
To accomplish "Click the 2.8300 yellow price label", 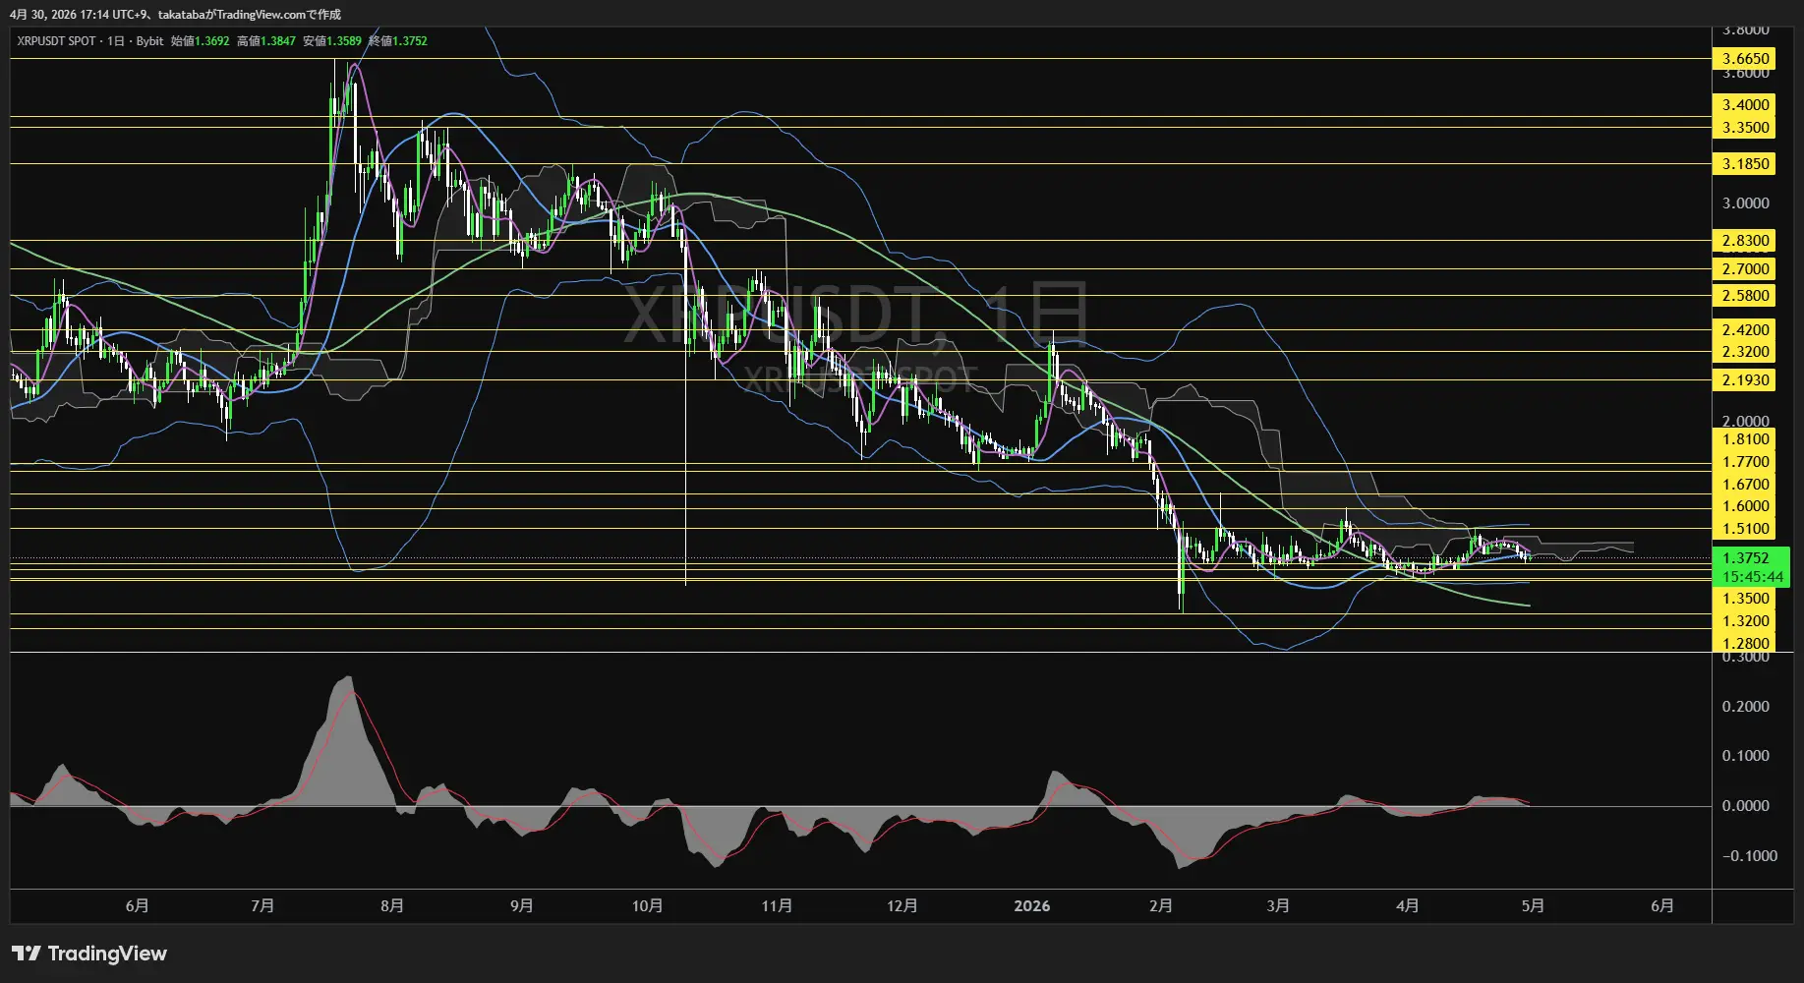I will click(x=1745, y=241).
